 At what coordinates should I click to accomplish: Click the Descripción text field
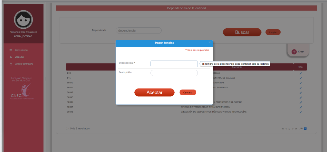point(174,73)
